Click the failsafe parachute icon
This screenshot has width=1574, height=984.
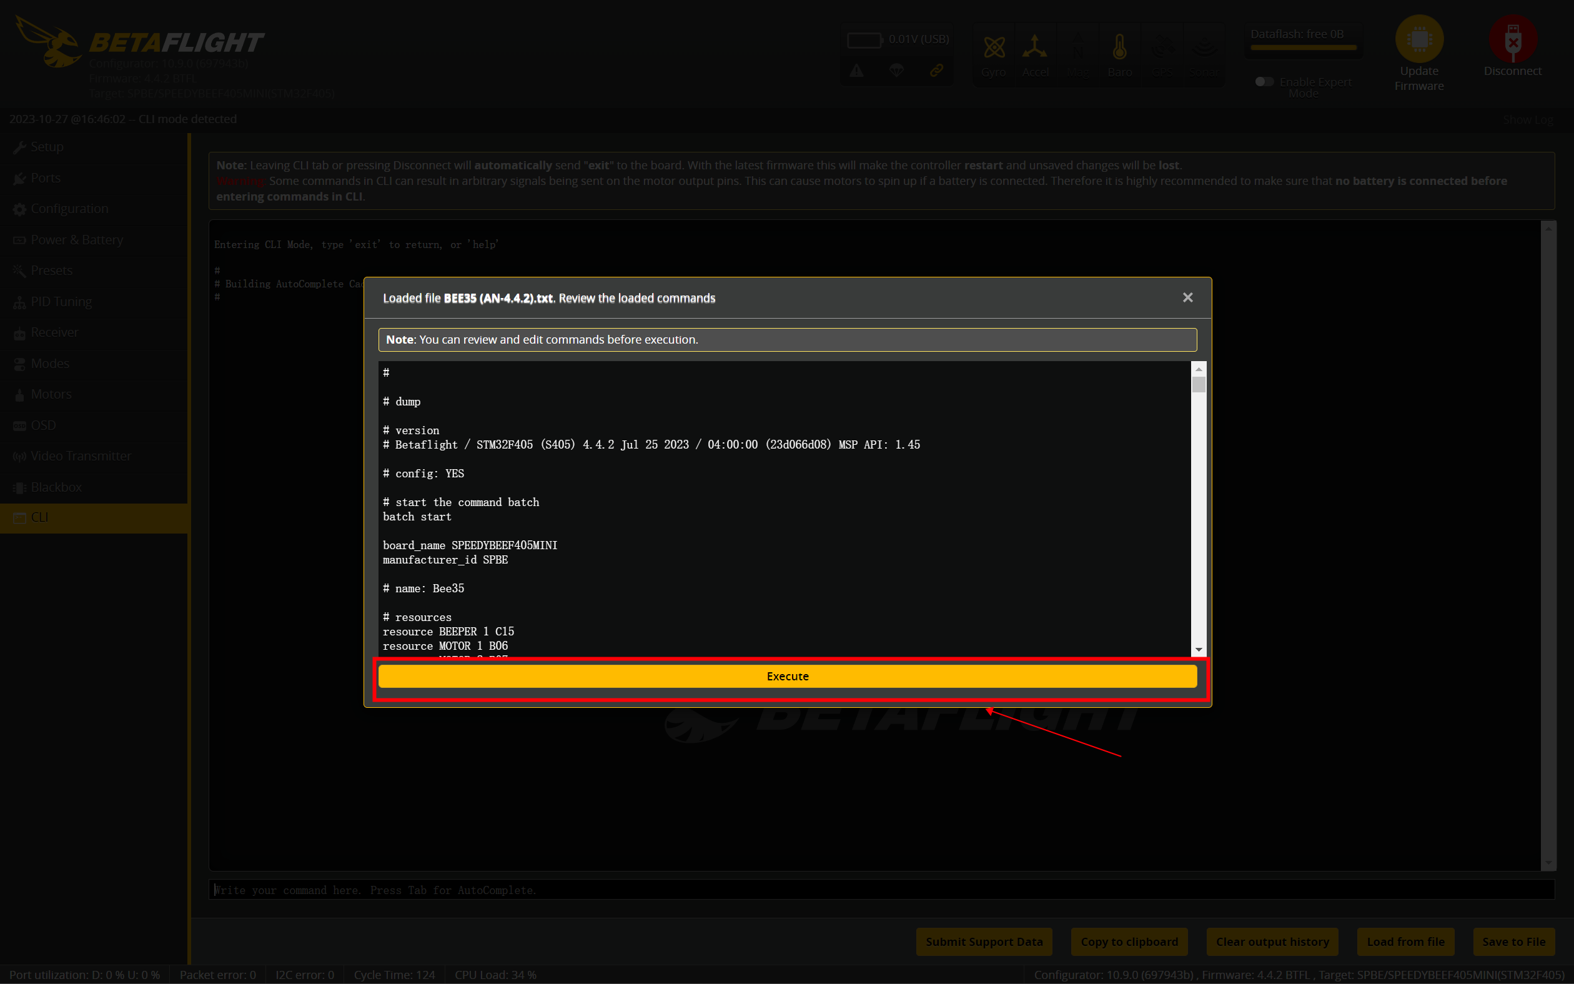point(896,70)
